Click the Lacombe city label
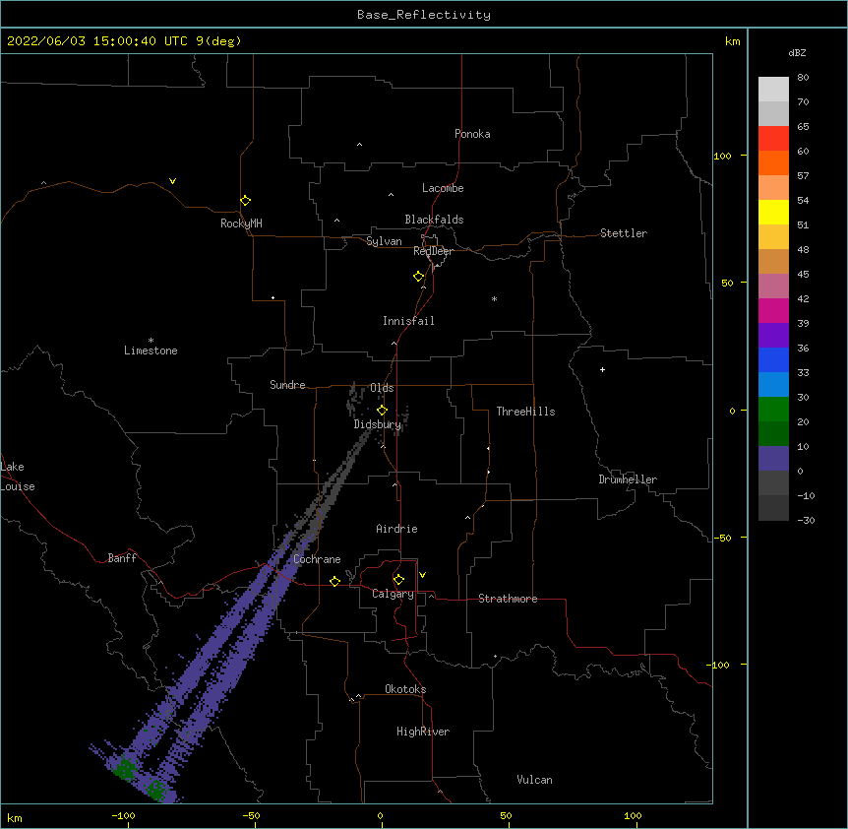Screen dimensions: 848x829 (443, 188)
